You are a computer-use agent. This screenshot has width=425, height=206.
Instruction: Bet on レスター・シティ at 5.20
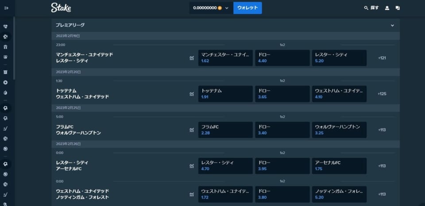click(x=340, y=58)
